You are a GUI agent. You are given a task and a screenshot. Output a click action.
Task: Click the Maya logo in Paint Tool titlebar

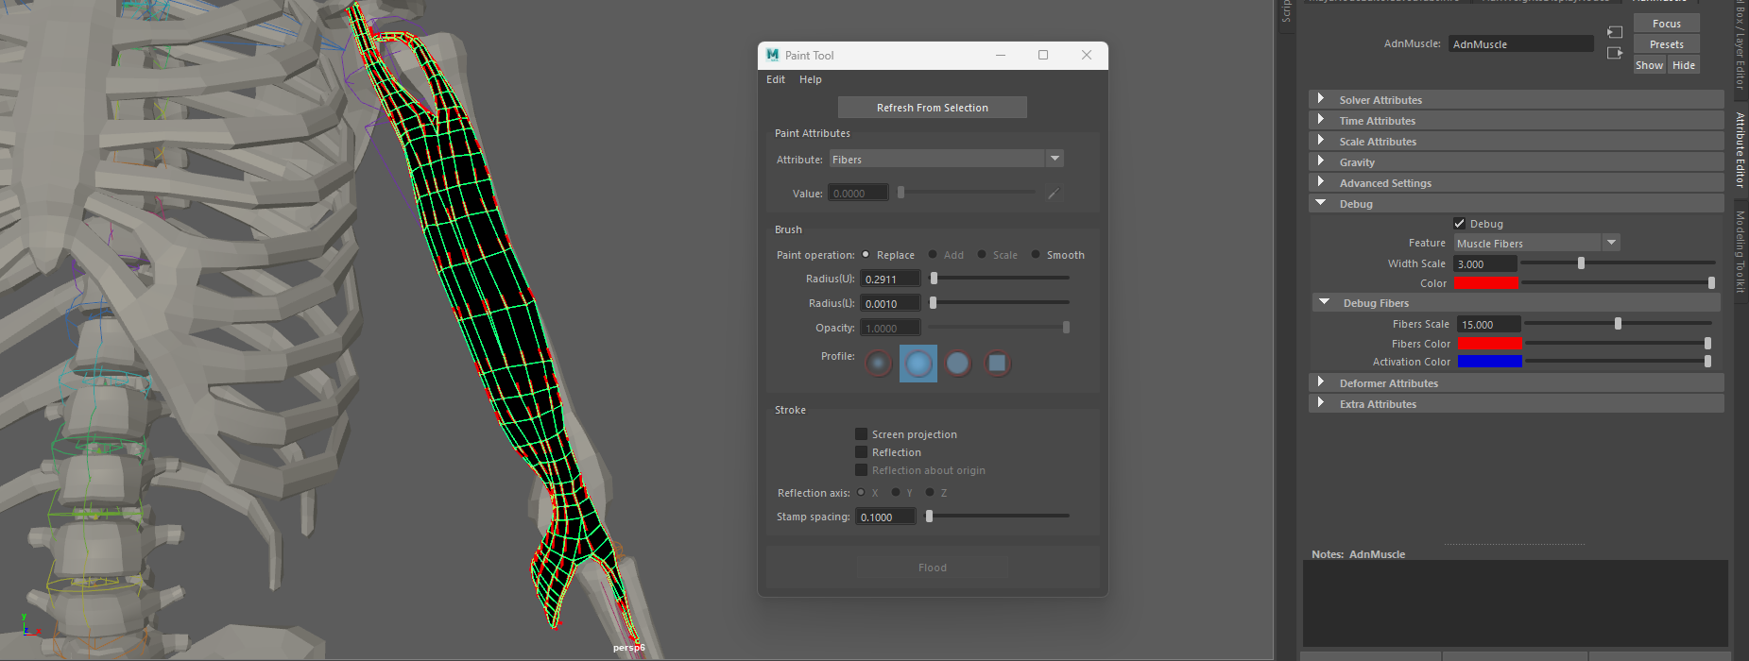[773, 55]
